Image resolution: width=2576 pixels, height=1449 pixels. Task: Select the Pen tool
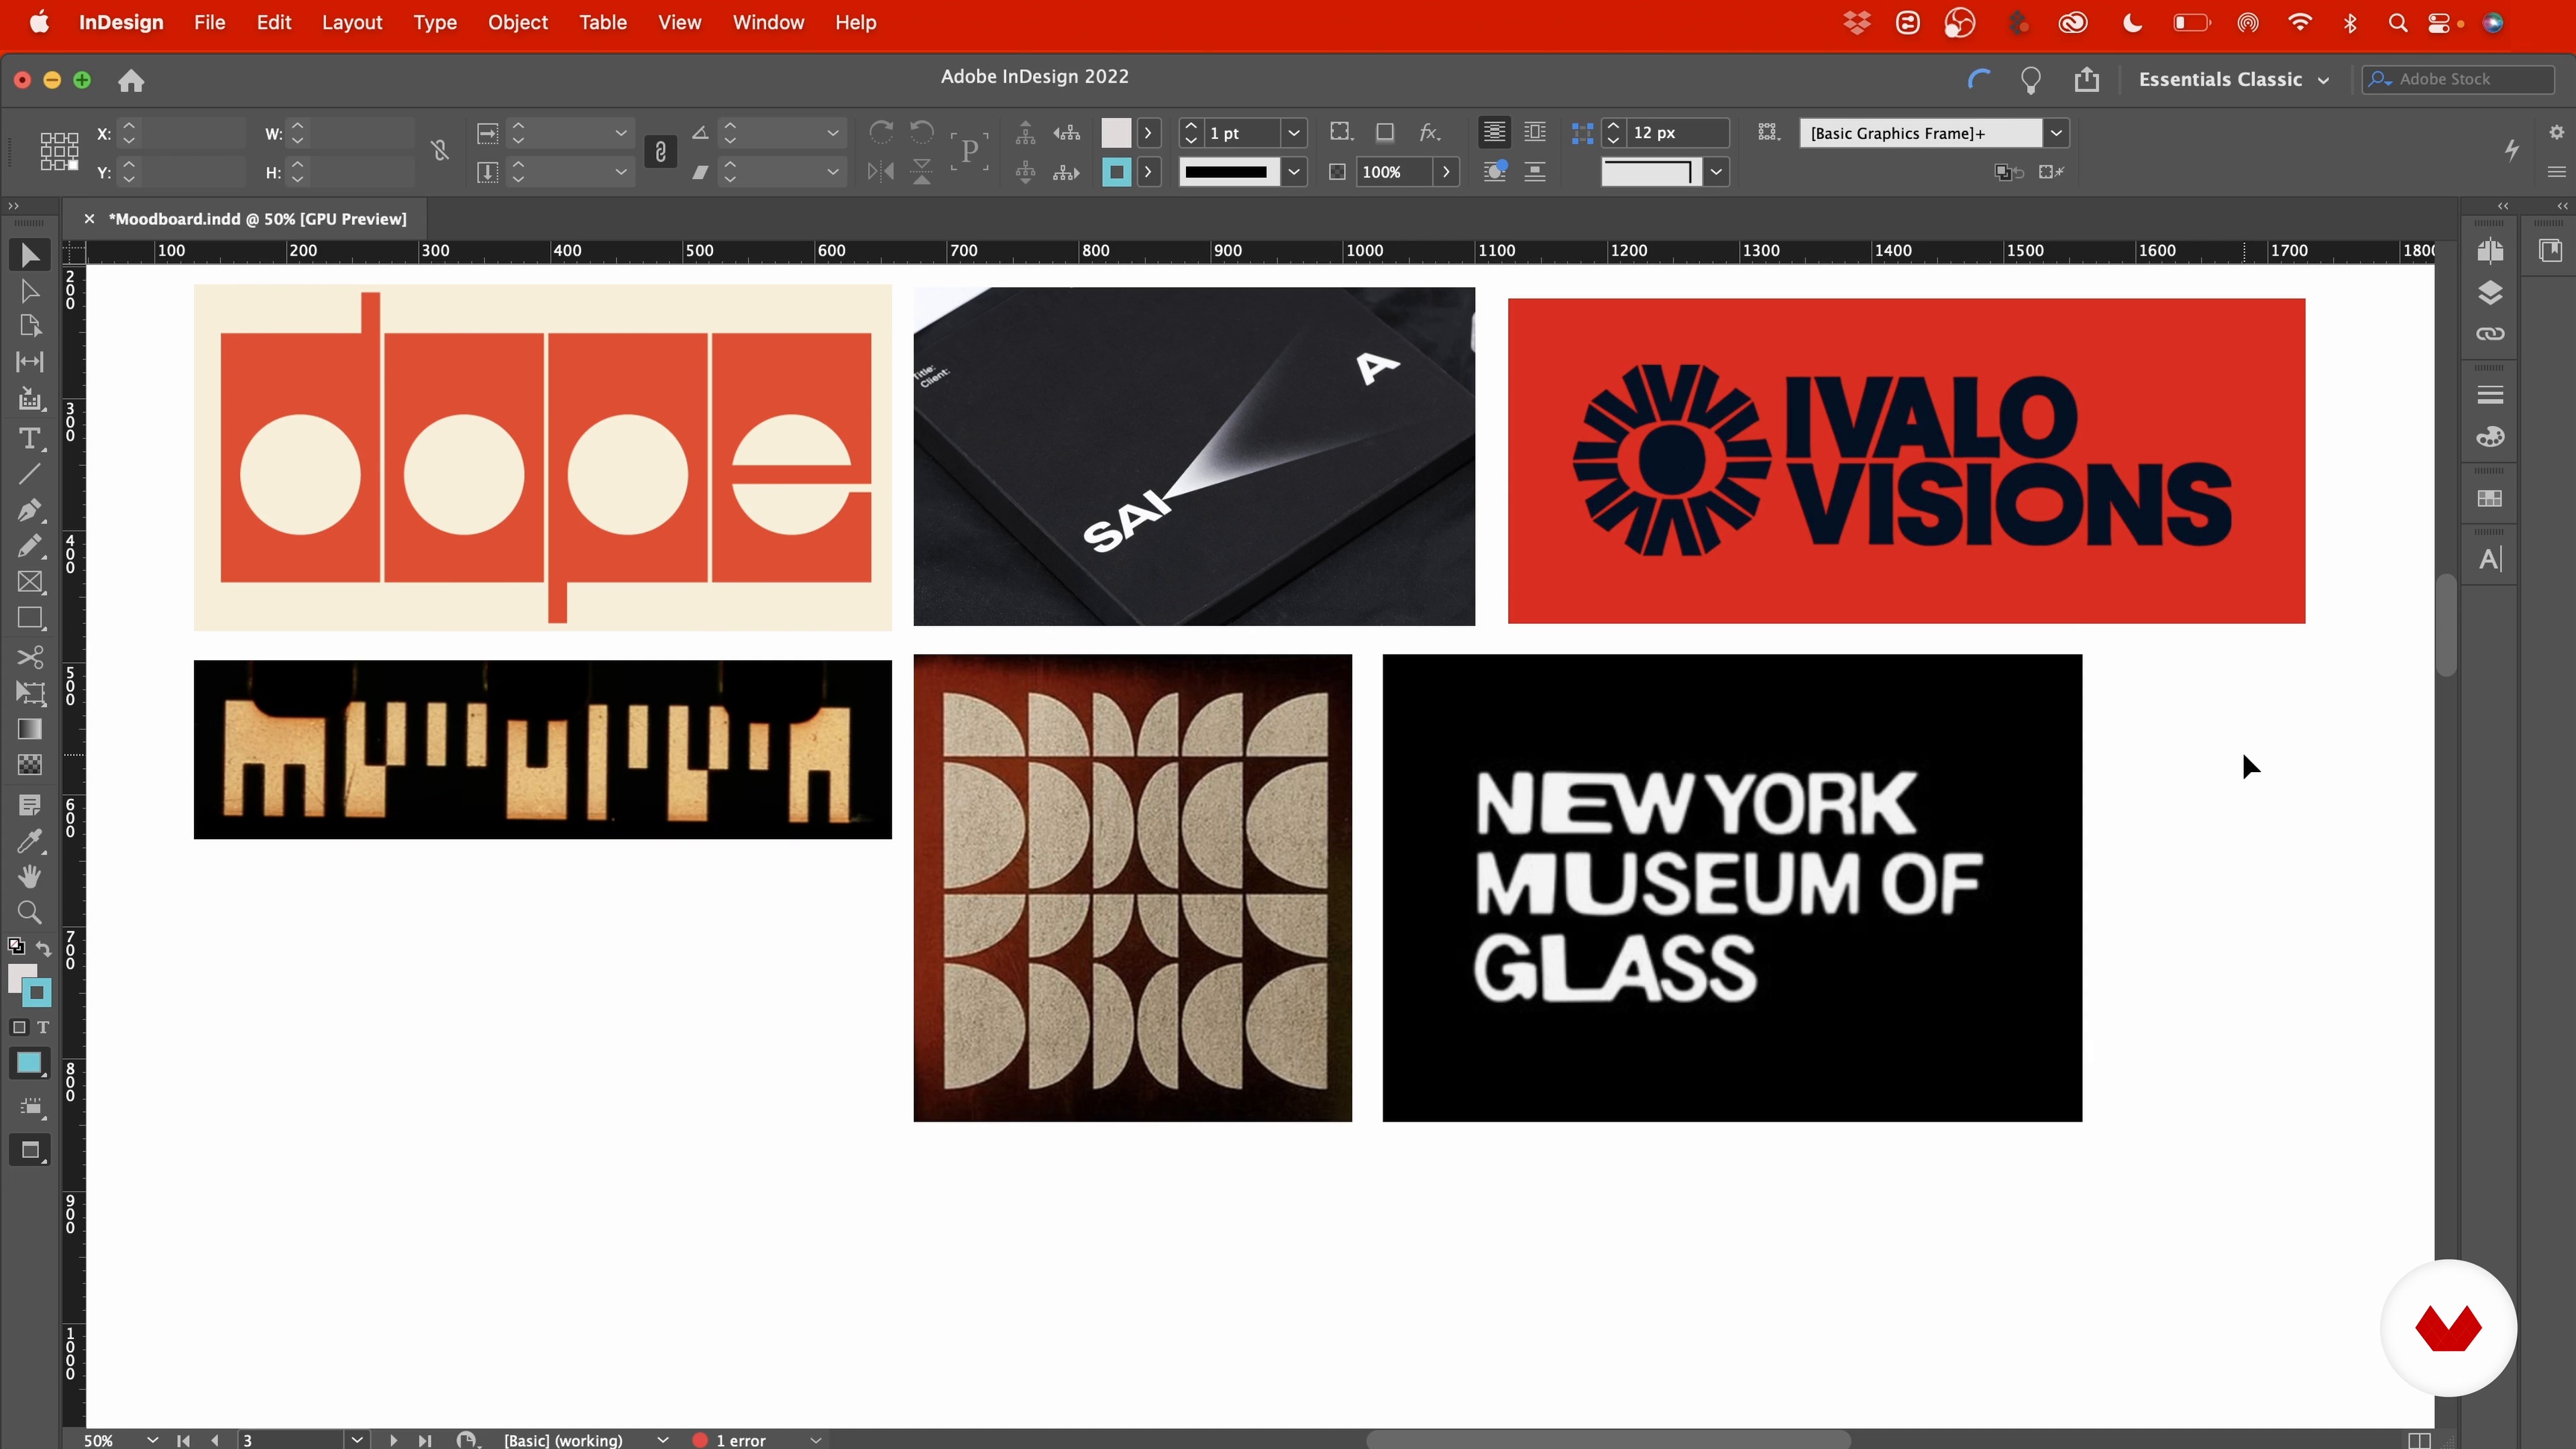point(30,510)
